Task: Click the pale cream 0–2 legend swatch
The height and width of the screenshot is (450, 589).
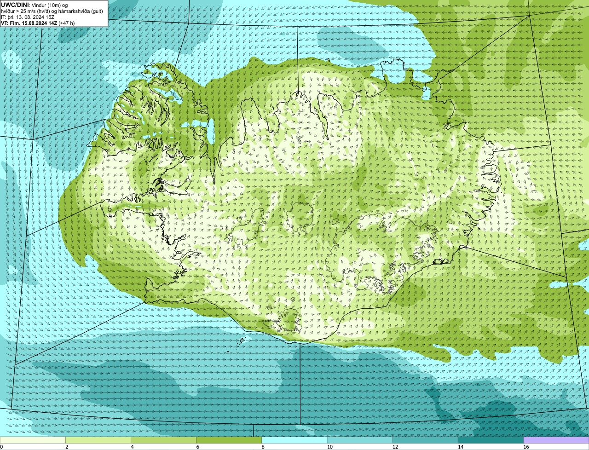Action: [x=33, y=440]
